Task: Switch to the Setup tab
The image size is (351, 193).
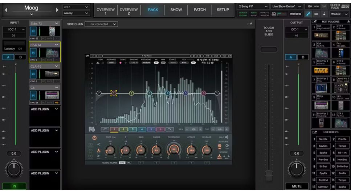Action: [x=223, y=10]
